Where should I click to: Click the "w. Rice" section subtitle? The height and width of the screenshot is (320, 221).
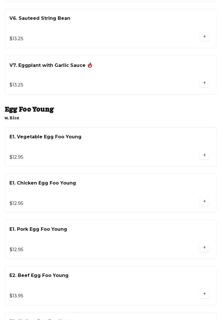click(x=12, y=118)
